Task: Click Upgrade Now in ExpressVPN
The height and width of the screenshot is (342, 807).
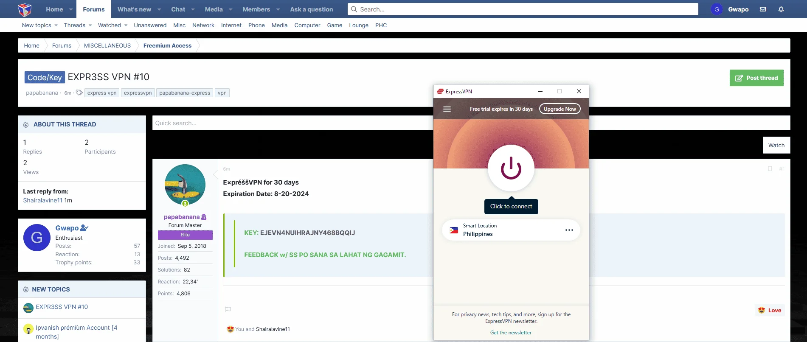Action: point(560,109)
